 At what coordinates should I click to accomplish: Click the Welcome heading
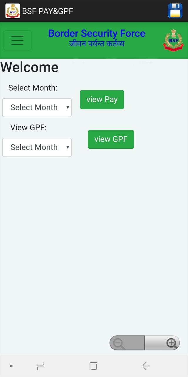pos(29,67)
